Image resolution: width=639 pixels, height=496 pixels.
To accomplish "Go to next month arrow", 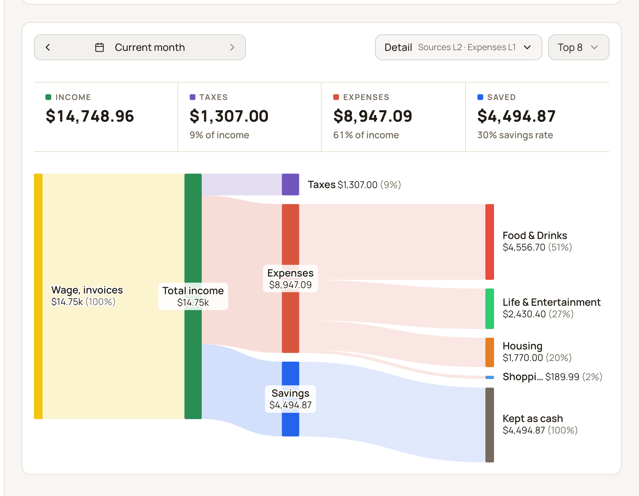I will [x=232, y=47].
